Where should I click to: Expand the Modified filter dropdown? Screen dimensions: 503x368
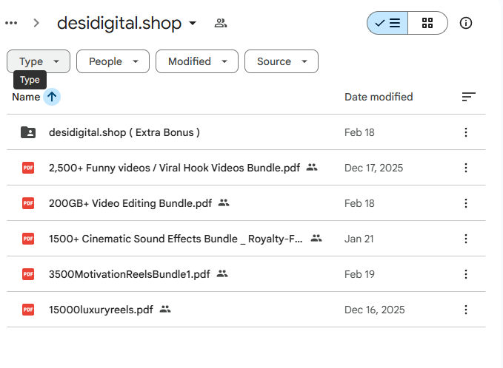pos(196,61)
